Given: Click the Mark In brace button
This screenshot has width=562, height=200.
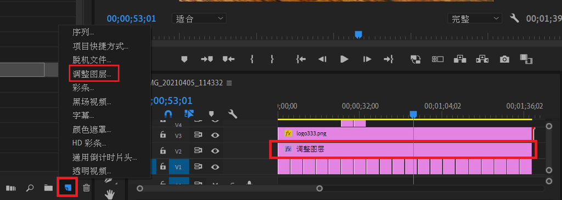Looking at the screenshot, I should (252, 59).
